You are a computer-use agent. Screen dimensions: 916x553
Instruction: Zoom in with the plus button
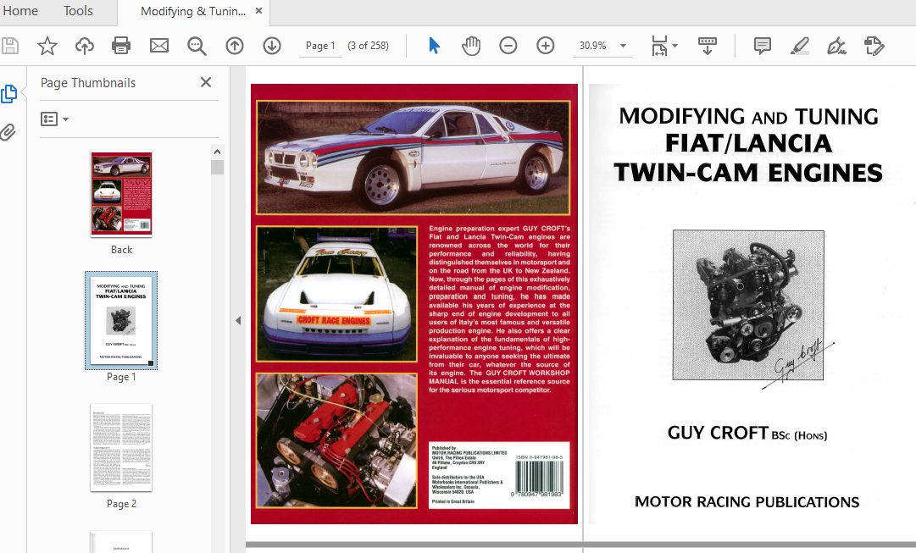(x=546, y=46)
